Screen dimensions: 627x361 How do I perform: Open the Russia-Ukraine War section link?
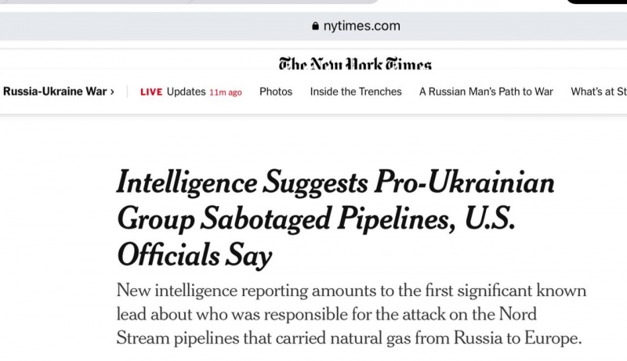point(54,92)
